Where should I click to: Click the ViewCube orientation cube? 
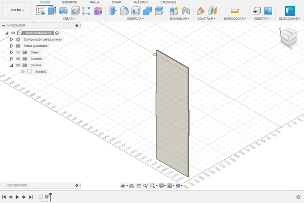[289, 37]
